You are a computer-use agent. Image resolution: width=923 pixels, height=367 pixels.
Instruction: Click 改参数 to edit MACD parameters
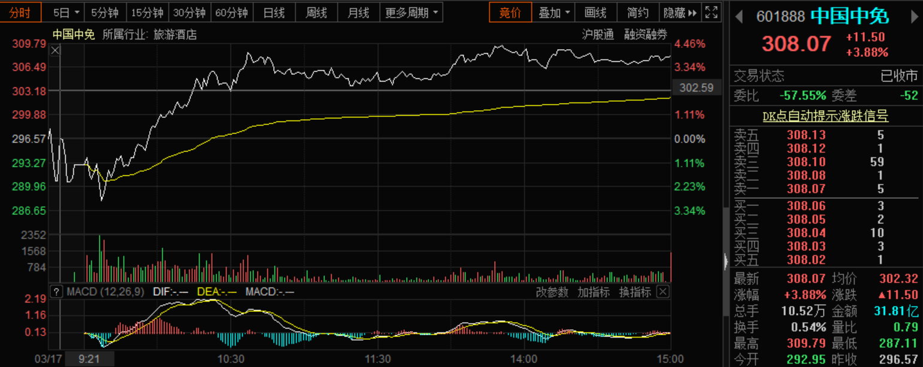tap(552, 292)
